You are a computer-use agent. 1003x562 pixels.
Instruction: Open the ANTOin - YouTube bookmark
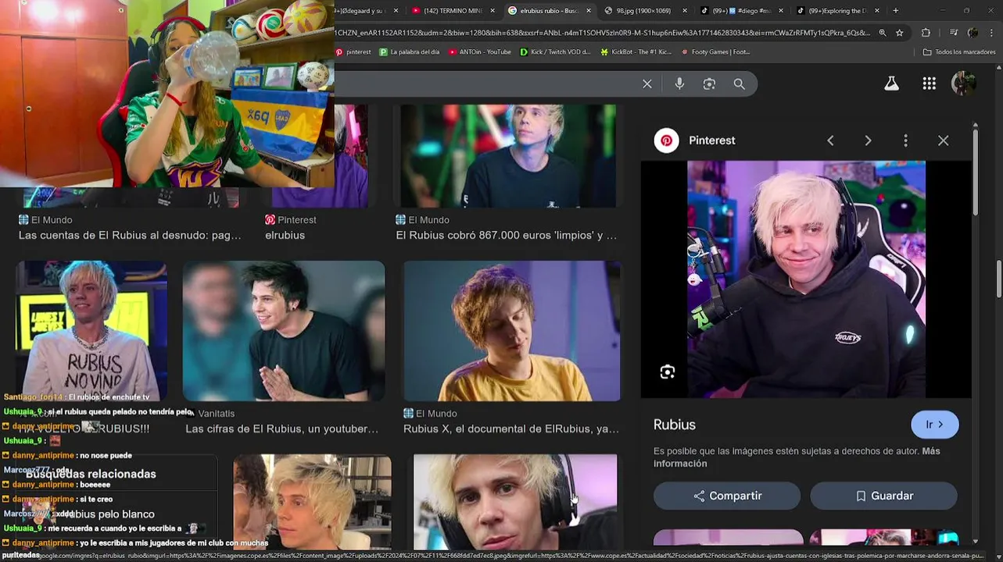[479, 52]
